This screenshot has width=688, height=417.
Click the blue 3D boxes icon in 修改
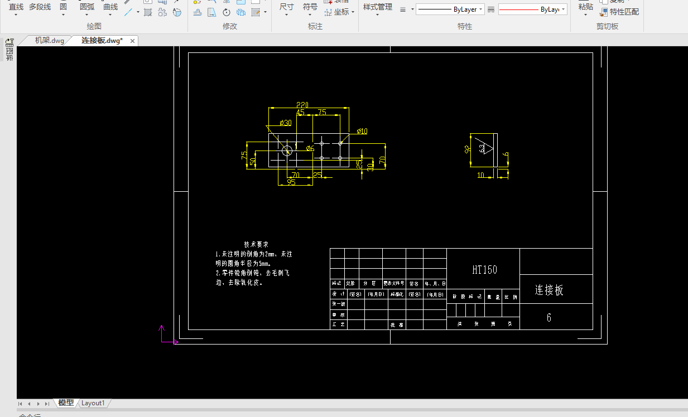241,12
